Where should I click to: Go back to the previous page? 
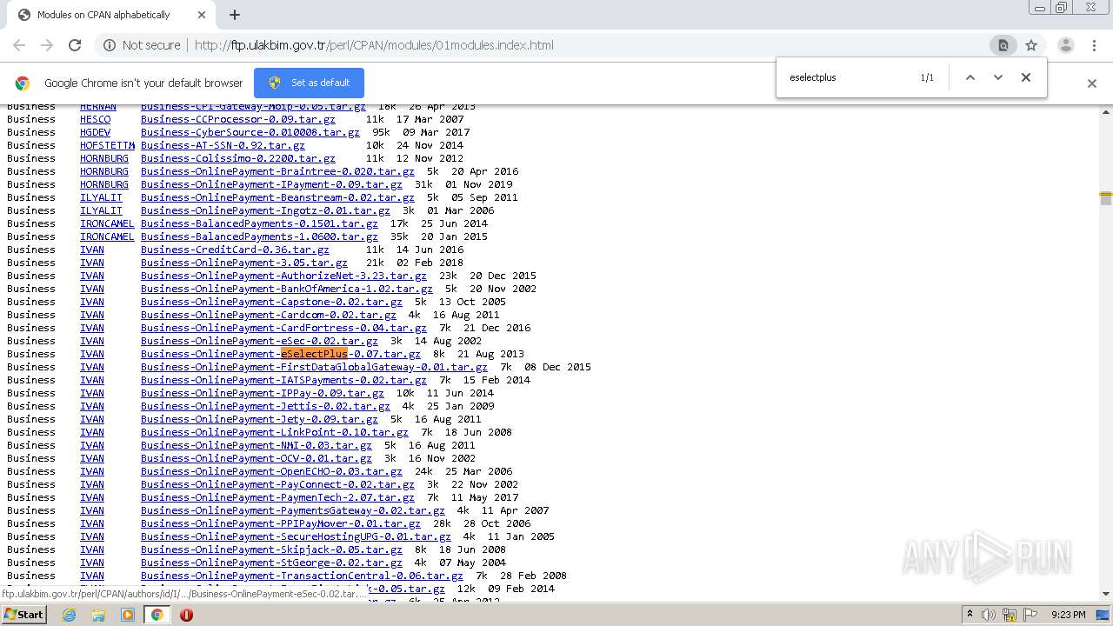point(19,45)
